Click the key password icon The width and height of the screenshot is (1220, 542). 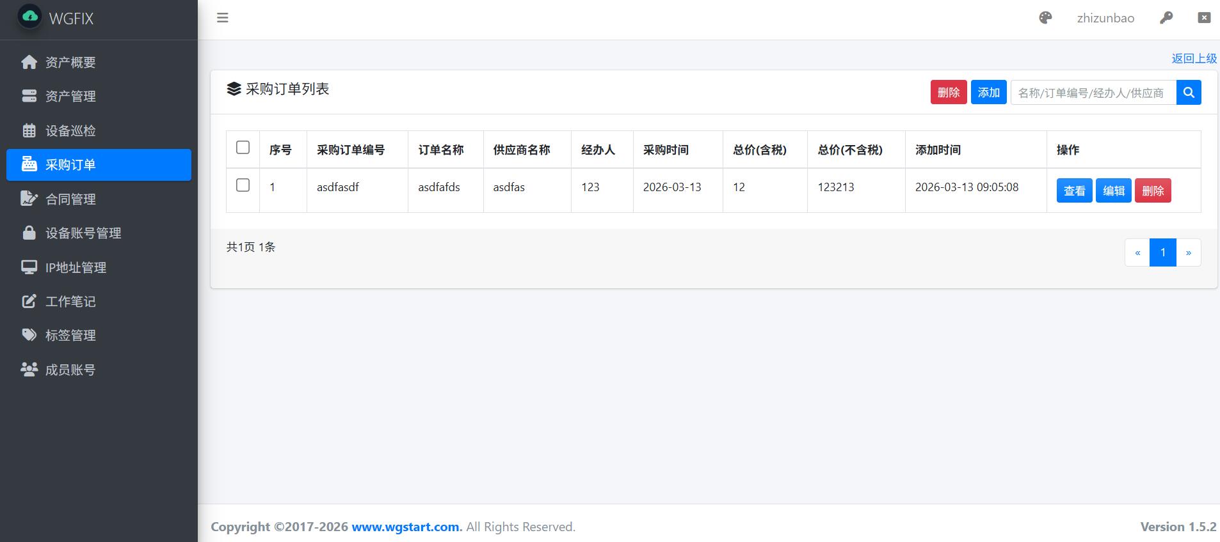pos(1166,18)
